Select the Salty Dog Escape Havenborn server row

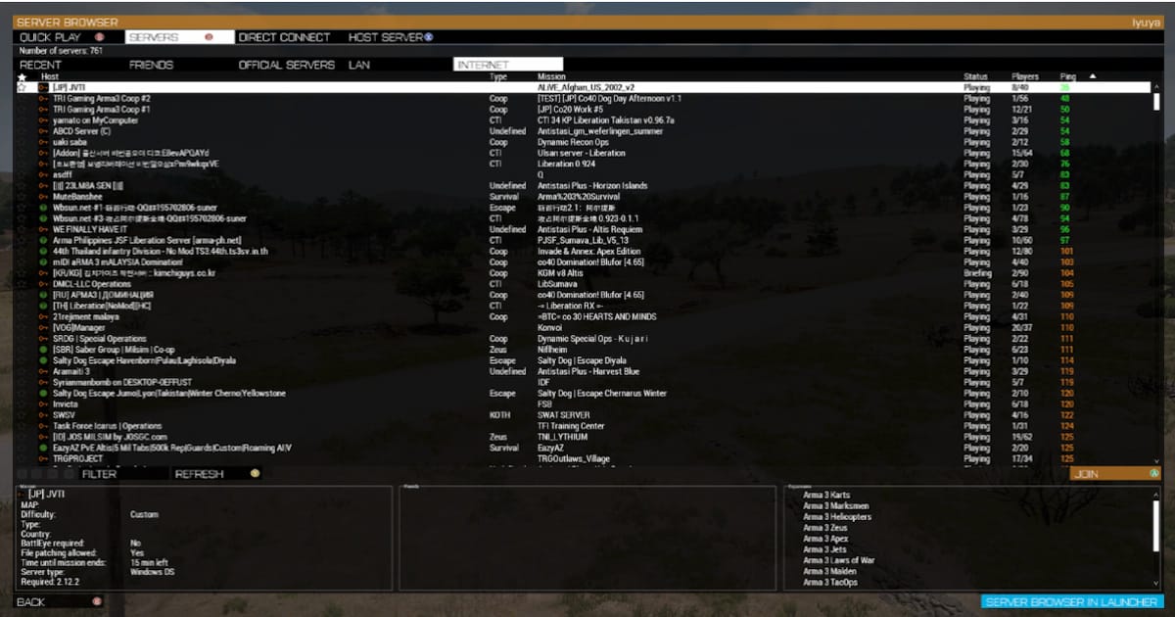click(583, 360)
